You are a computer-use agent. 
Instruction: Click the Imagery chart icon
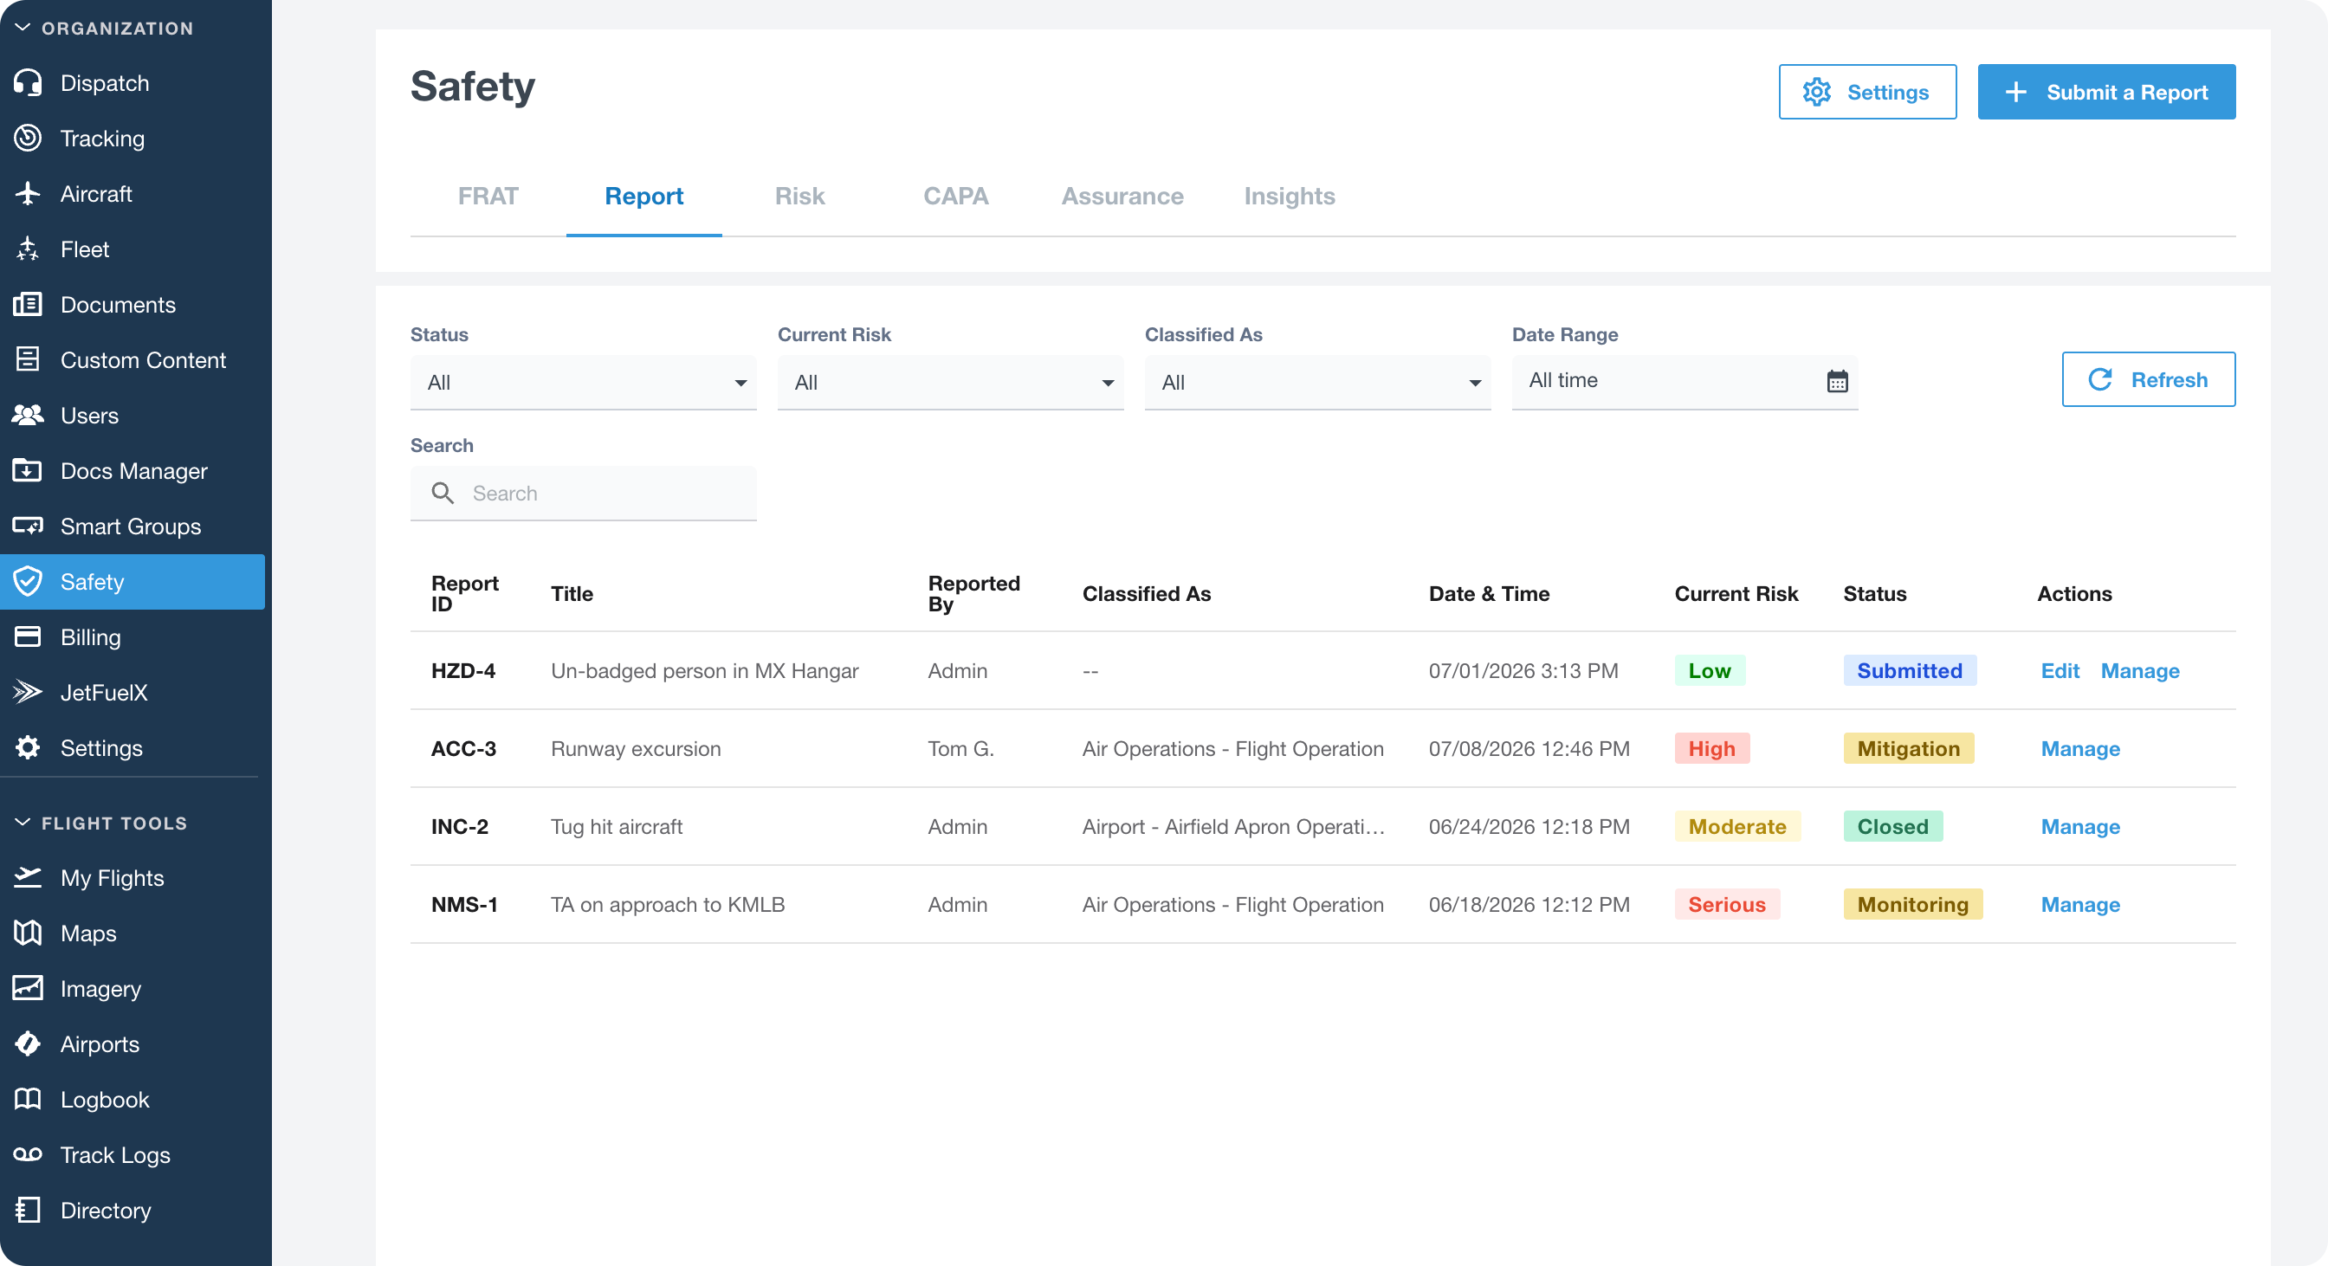click(28, 989)
